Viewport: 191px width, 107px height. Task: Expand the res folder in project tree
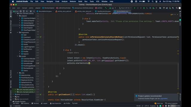[13, 97]
